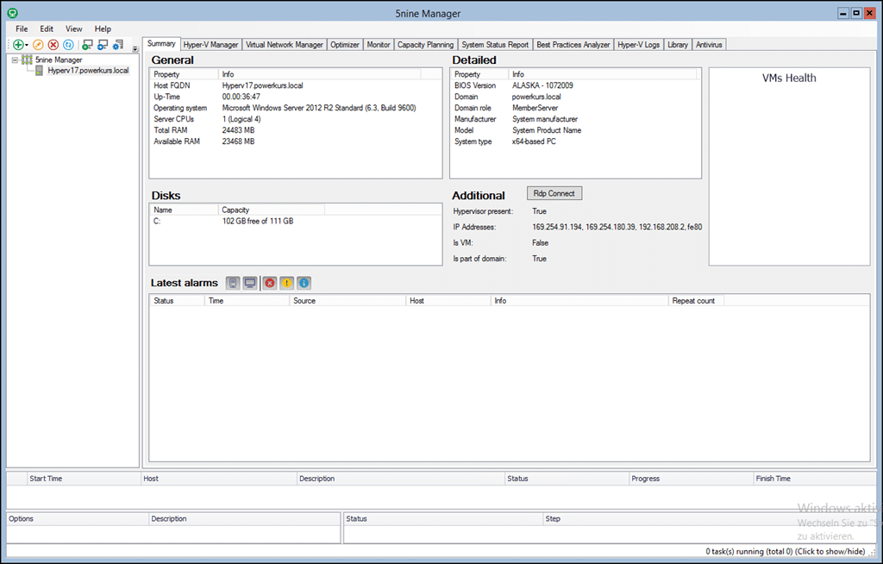Click the Status column header in alarms
883x564 pixels.
coord(176,301)
